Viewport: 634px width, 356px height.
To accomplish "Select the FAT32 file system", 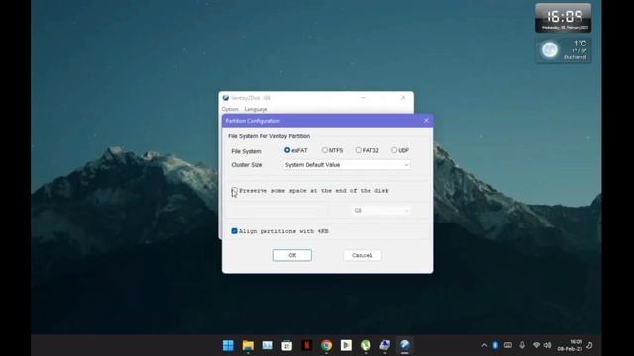I will pos(358,150).
